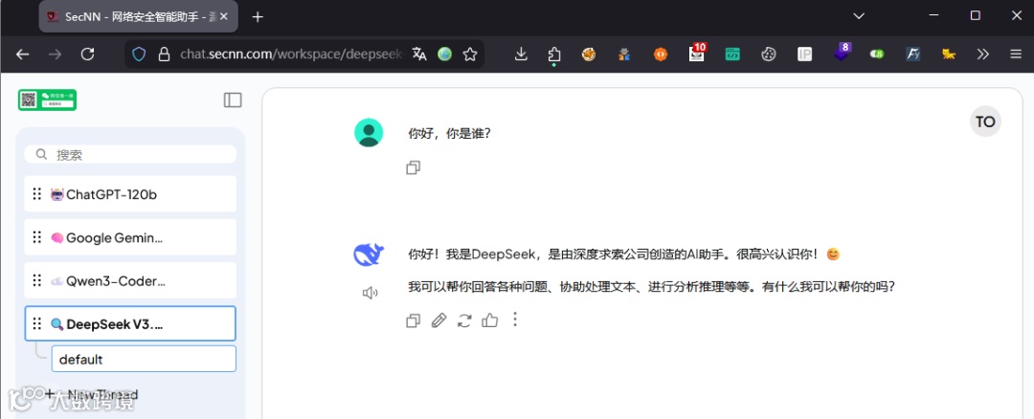1034x419 pixels.
Task: Bookmark this page with the star
Action: tap(469, 55)
